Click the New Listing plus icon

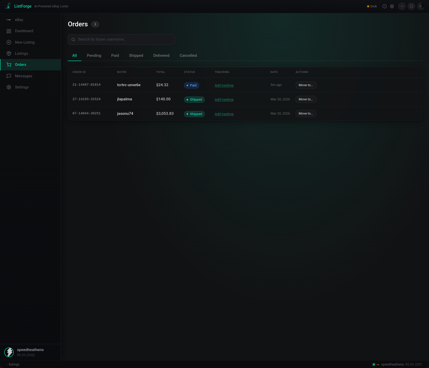9,42
